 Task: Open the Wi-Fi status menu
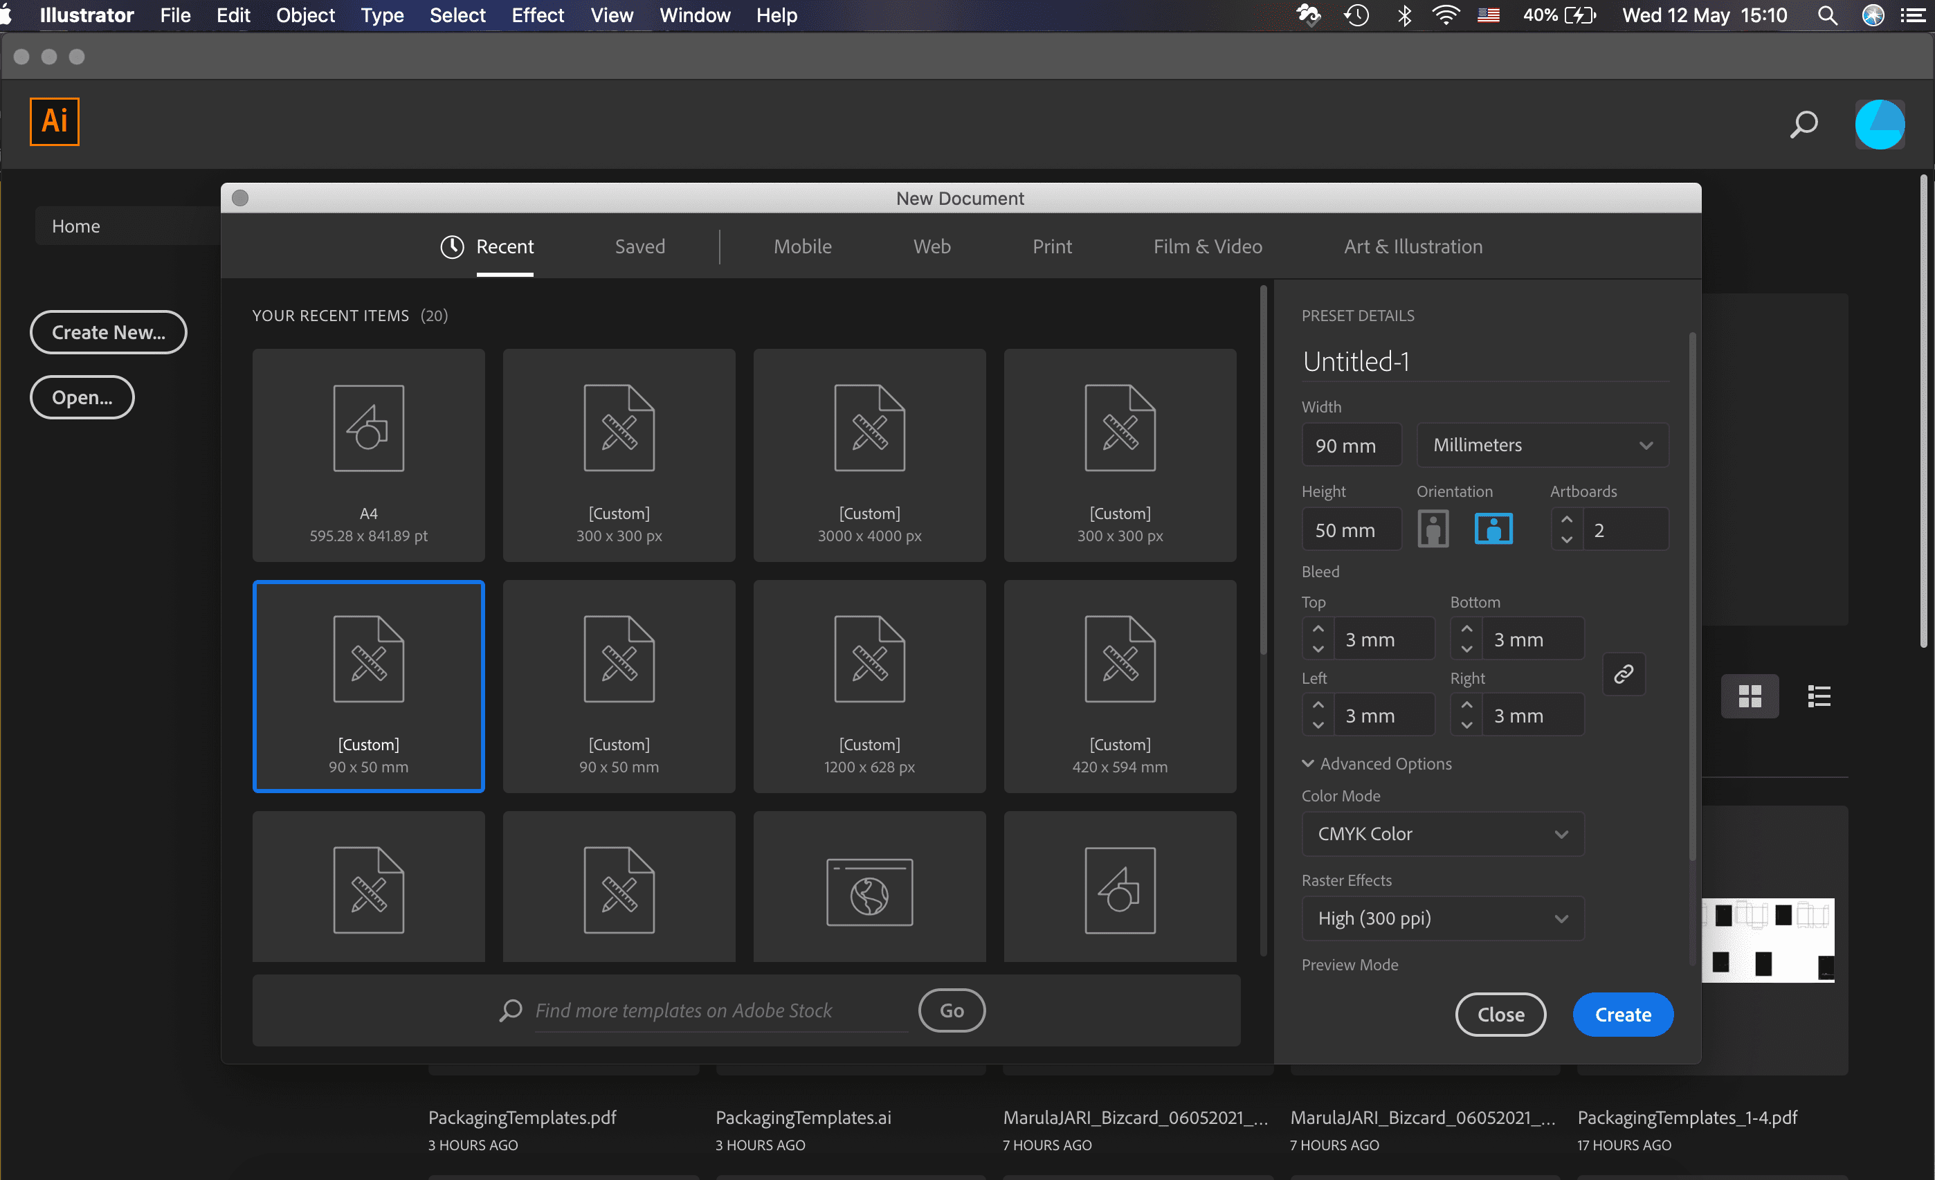pos(1445,15)
